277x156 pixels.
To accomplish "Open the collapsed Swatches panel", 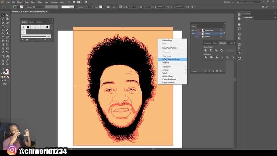I will click(x=247, y=13).
